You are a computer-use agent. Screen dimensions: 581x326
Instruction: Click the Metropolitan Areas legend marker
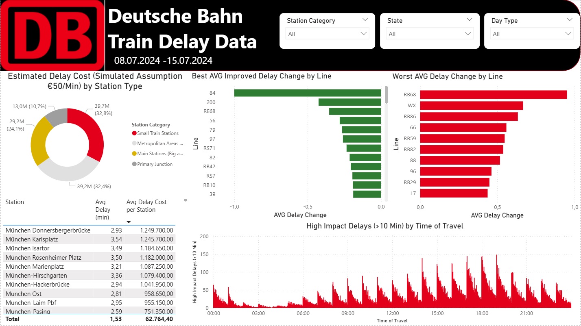point(134,143)
